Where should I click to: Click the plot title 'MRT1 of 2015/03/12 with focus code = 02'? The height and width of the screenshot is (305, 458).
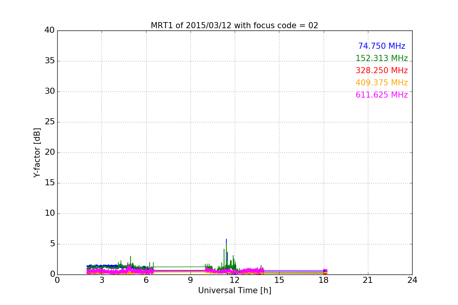[x=234, y=26]
